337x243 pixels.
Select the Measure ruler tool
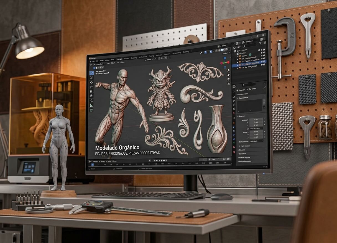tap(91, 105)
